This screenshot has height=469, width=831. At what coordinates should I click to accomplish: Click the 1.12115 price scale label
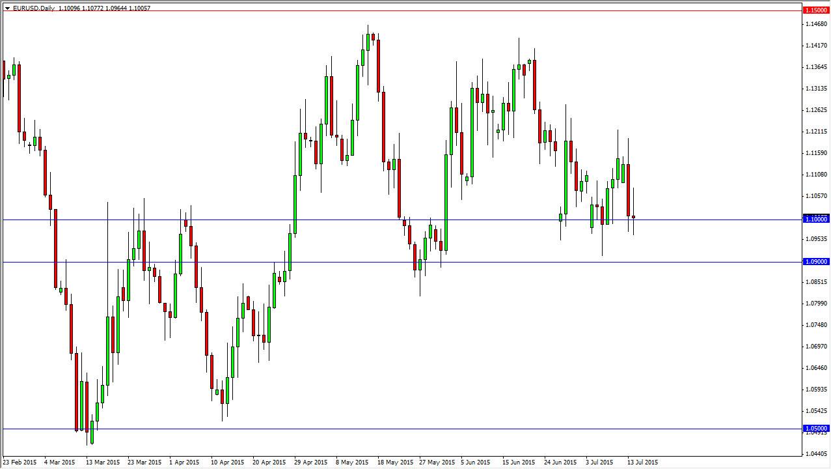pos(816,132)
